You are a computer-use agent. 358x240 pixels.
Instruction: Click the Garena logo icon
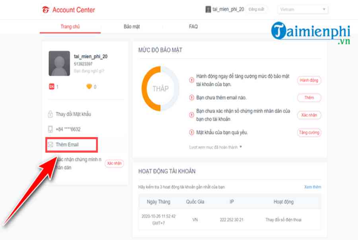(x=46, y=10)
